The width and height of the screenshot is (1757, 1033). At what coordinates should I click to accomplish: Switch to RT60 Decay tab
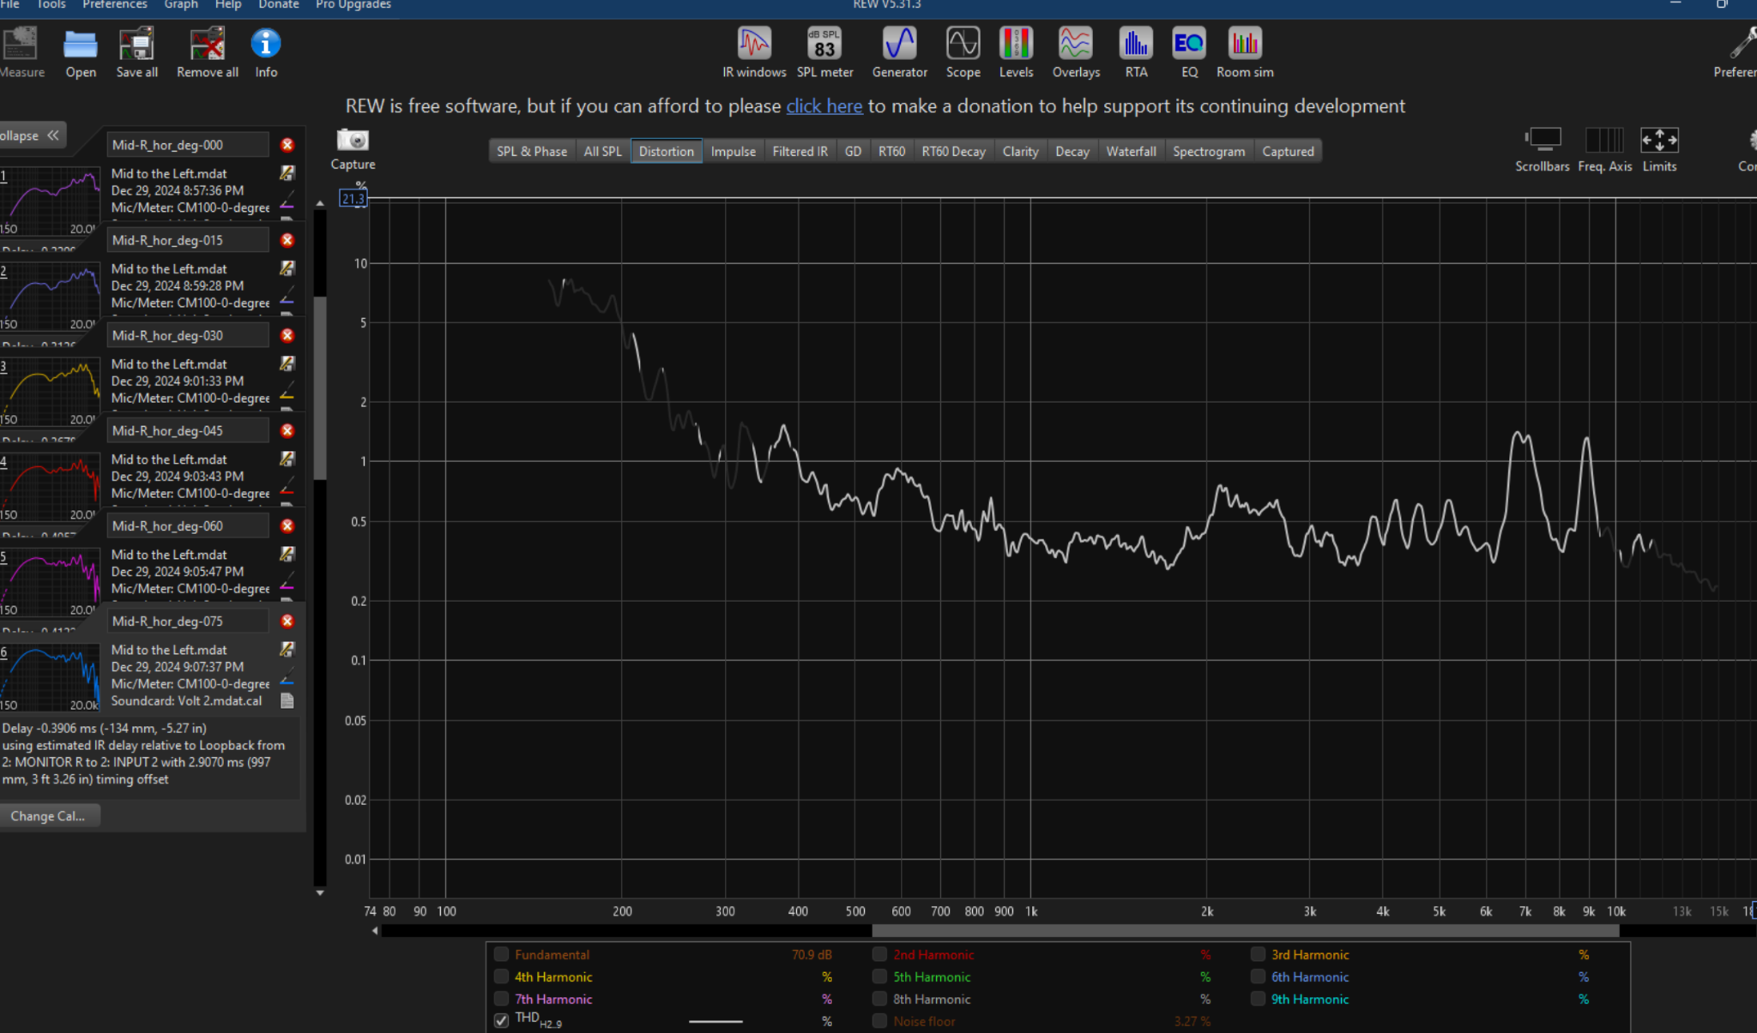point(953,151)
